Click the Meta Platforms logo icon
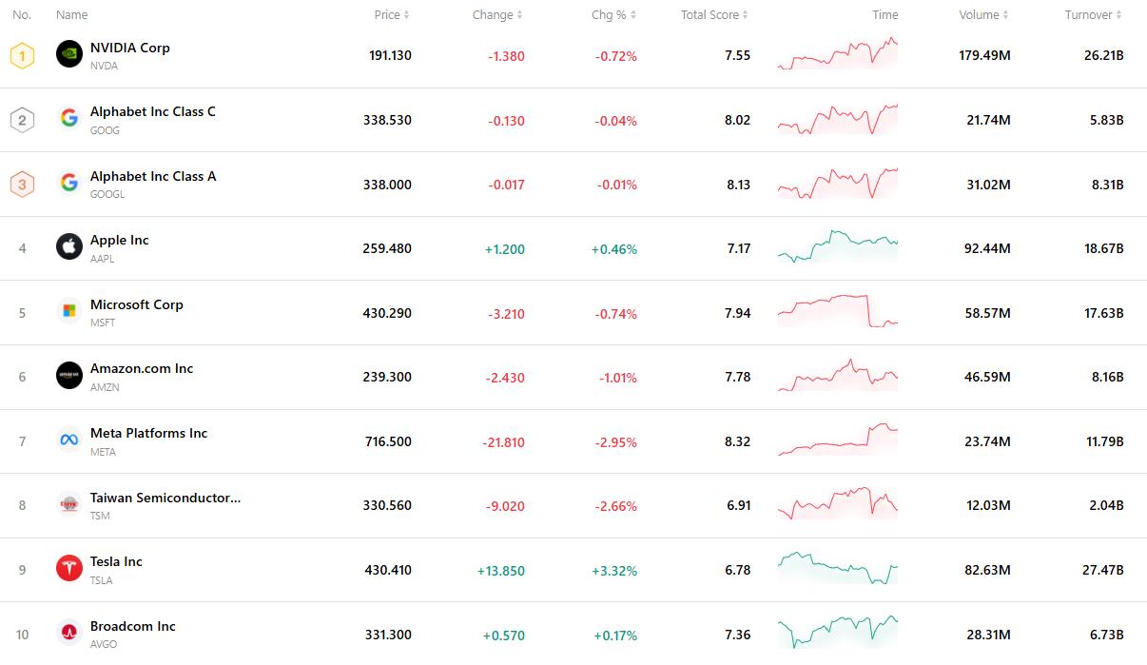This screenshot has height=665, width=1147. [x=69, y=440]
